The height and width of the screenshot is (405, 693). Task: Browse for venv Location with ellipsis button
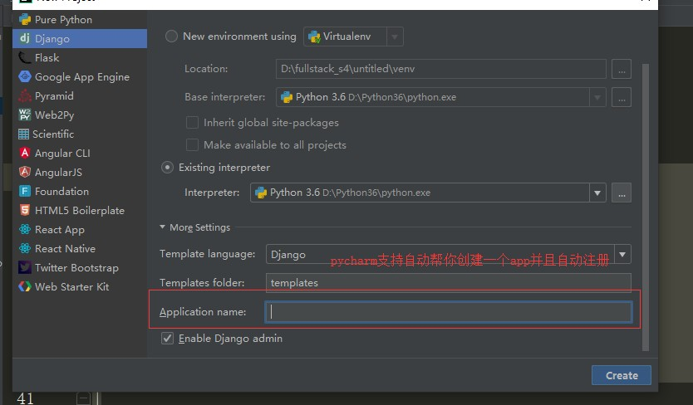[x=622, y=69]
